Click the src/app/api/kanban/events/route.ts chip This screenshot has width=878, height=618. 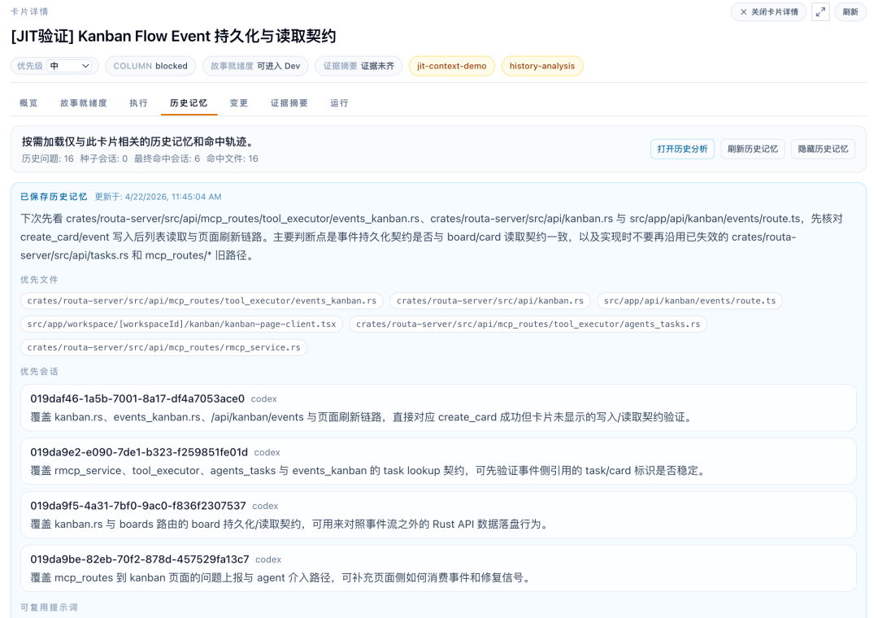pos(690,301)
